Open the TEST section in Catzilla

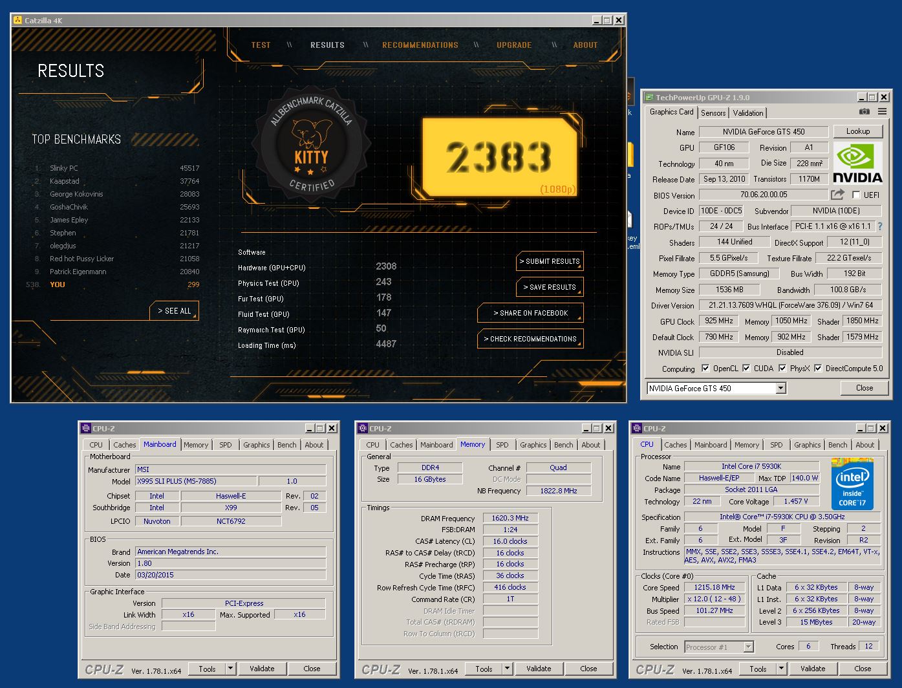261,45
